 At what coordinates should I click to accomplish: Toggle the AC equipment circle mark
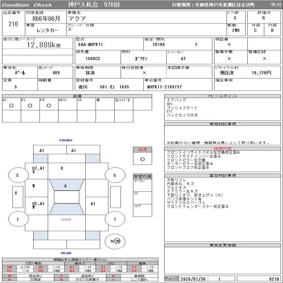point(11,106)
